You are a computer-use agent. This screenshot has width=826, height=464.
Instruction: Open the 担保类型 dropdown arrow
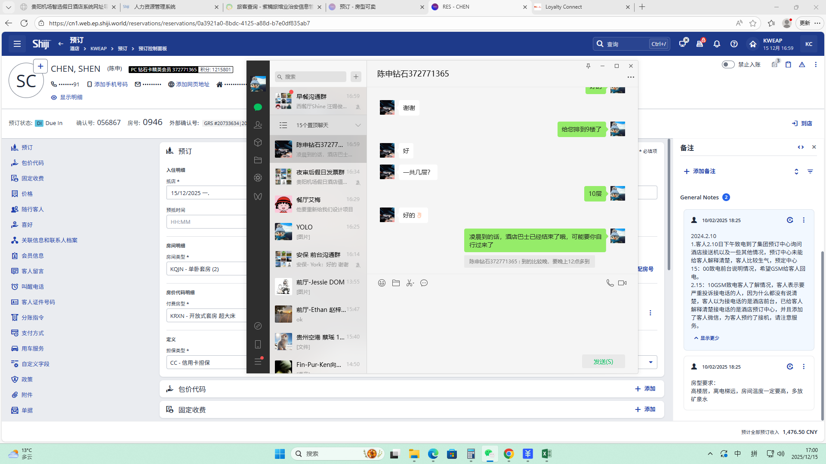point(650,362)
